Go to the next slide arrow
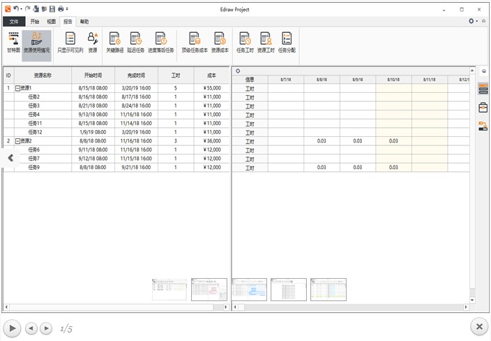The image size is (491, 341). coord(46,328)
